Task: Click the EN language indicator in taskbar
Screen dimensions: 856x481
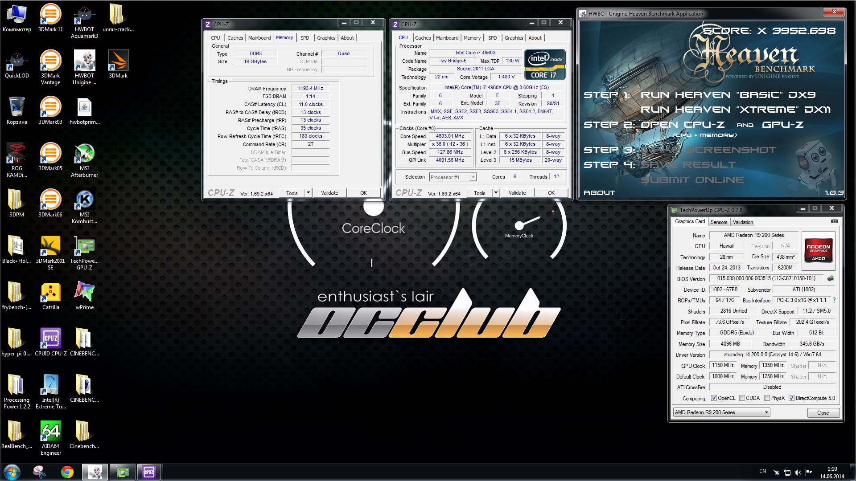Action: point(762,471)
